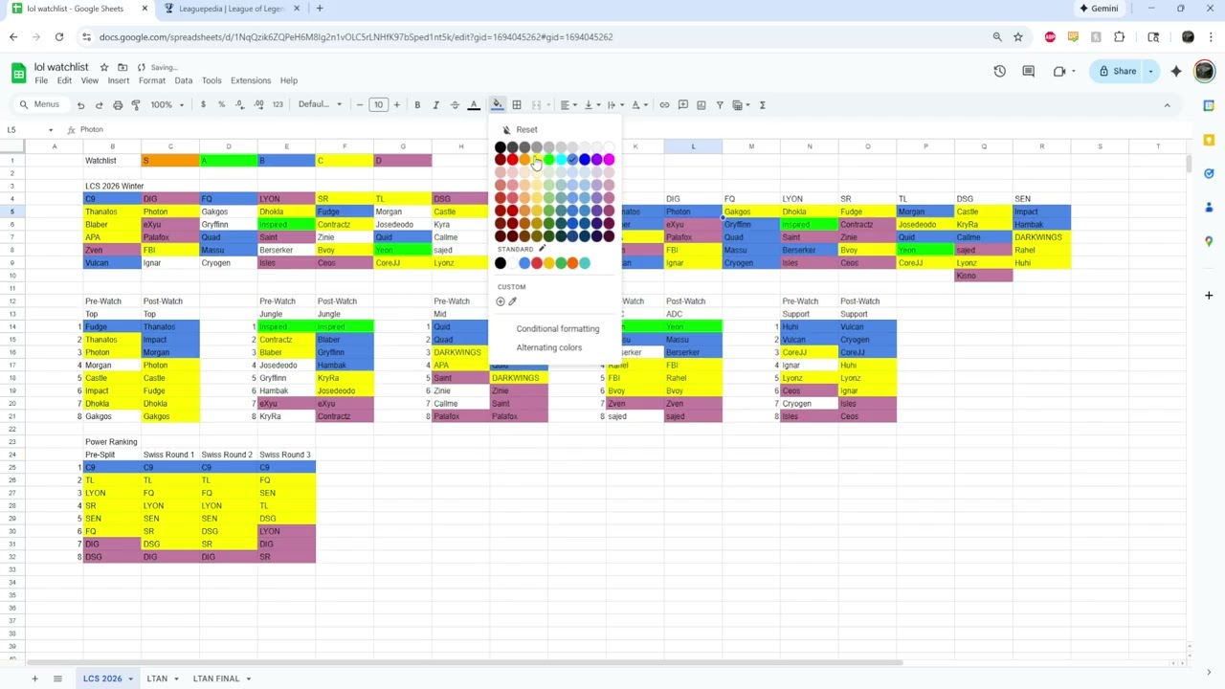Image resolution: width=1225 pixels, height=689 pixels.
Task: Open the Menus search box
Action: (40, 105)
